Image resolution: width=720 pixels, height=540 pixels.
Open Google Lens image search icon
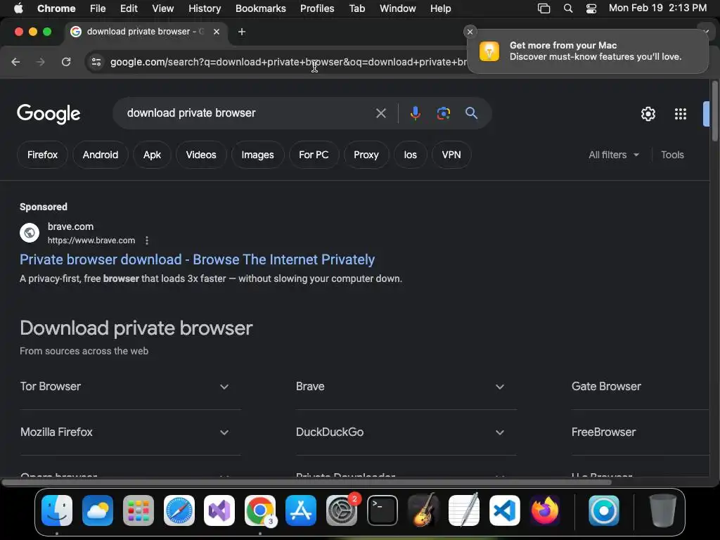click(443, 113)
